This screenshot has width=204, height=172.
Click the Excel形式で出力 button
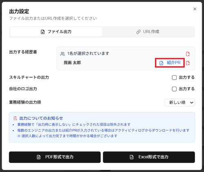149,157
